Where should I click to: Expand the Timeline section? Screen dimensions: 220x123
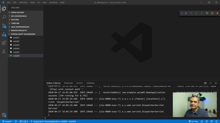pyautogui.click(x=25, y=23)
